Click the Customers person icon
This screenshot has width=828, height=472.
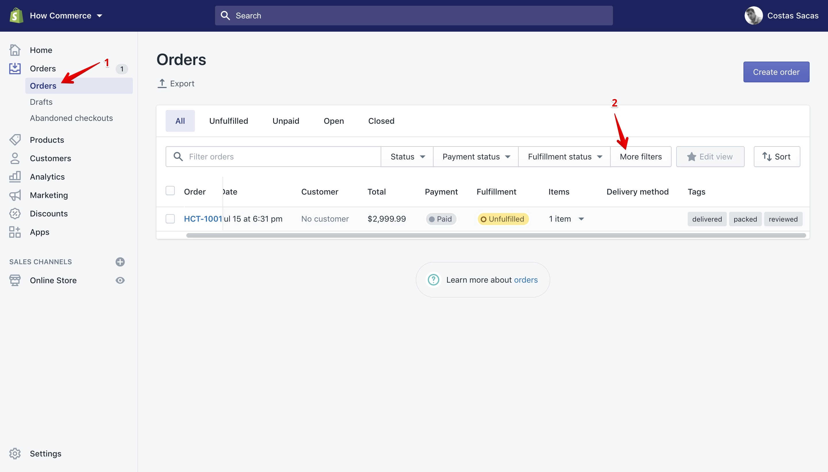point(15,158)
